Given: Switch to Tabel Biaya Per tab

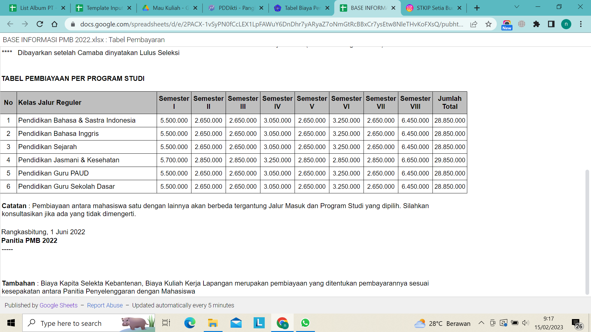Looking at the screenshot, I should click(x=302, y=8).
